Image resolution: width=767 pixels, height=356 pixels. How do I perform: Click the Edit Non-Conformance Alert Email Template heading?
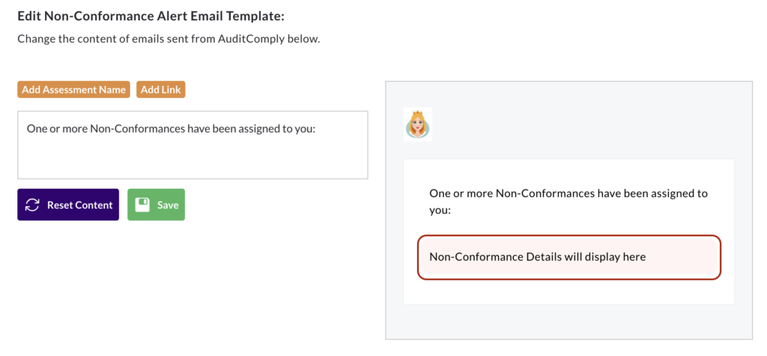tap(151, 16)
